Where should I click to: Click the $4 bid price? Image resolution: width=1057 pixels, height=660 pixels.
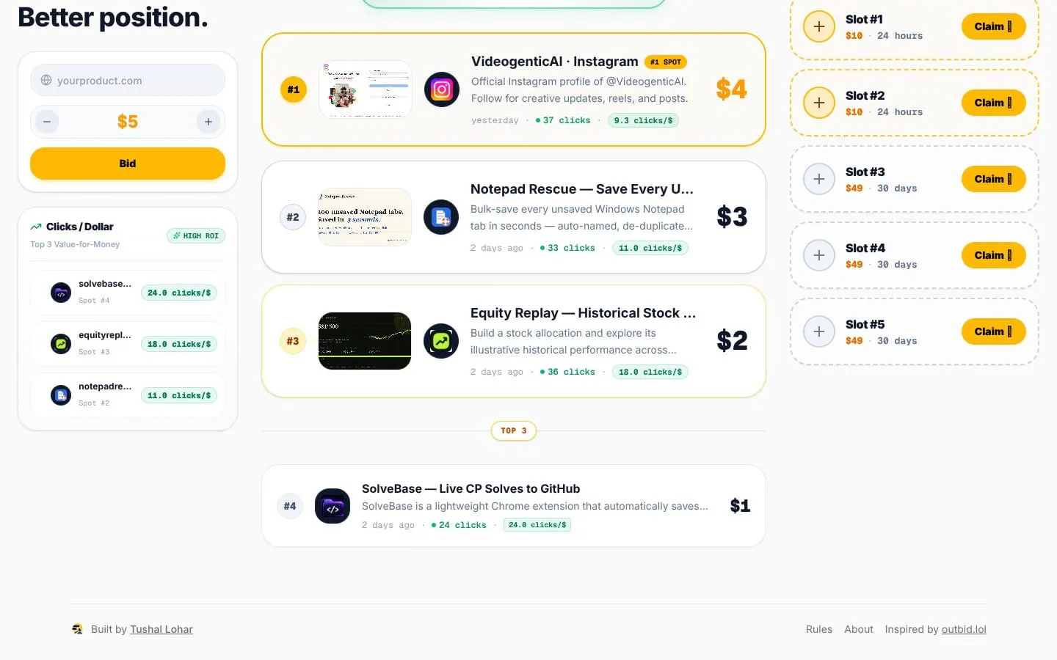tap(731, 89)
